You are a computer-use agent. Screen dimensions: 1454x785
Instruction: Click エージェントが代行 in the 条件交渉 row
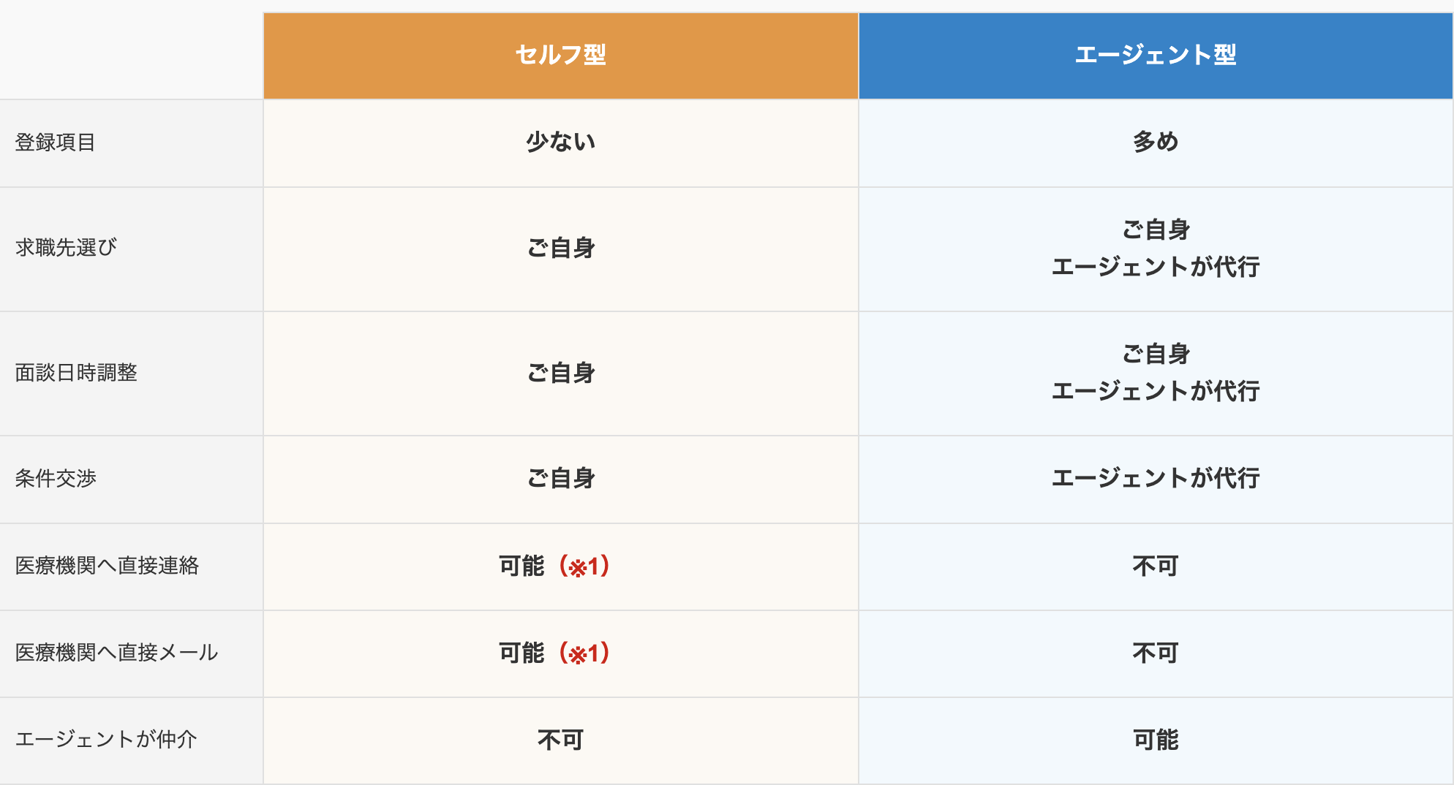[x=1156, y=479]
